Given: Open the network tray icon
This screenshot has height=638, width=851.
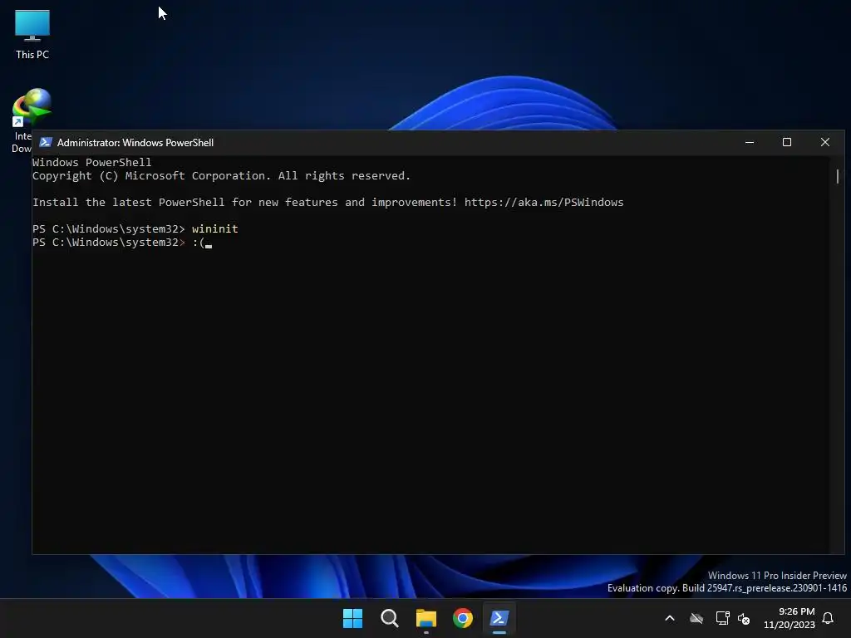Looking at the screenshot, I should (x=722, y=618).
